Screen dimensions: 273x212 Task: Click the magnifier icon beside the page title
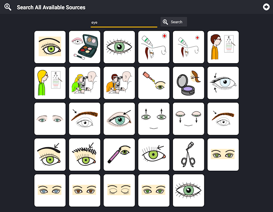point(8,7)
